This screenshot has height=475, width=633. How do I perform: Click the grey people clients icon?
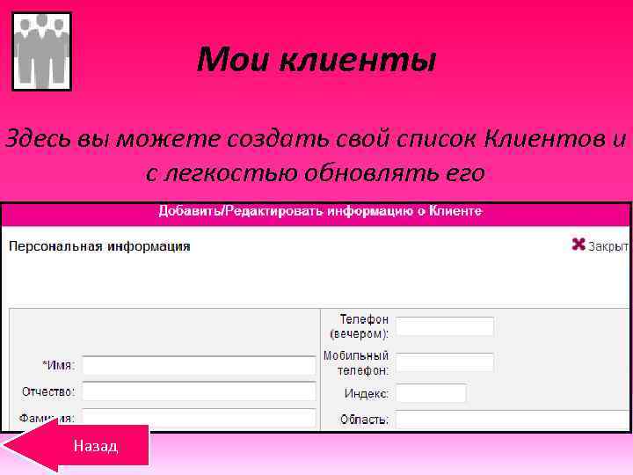click(x=42, y=51)
